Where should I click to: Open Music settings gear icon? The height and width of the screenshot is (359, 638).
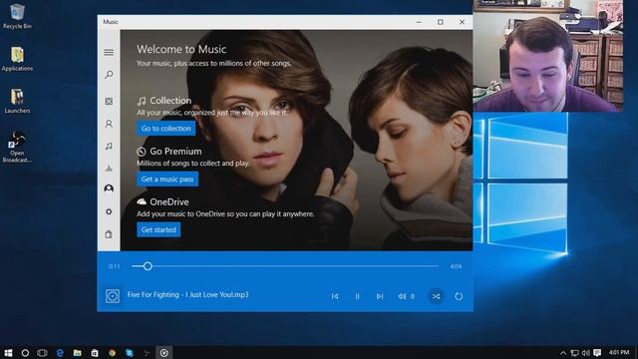pyautogui.click(x=109, y=211)
